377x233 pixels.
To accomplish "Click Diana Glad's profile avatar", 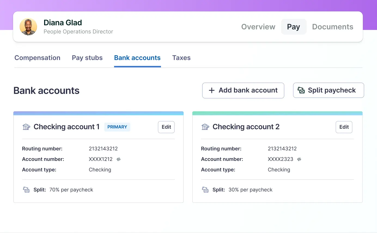I will click(28, 27).
